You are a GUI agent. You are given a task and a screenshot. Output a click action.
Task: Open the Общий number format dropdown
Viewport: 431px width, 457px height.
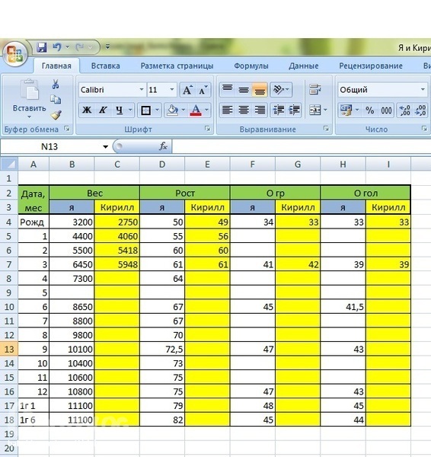pos(423,89)
